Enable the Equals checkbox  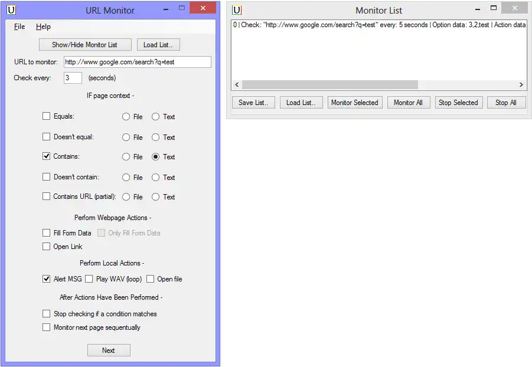pyautogui.click(x=46, y=116)
